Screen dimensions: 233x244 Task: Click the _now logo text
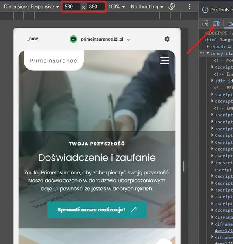click(x=33, y=39)
